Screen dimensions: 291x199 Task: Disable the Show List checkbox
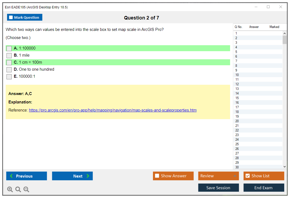(x=248, y=176)
